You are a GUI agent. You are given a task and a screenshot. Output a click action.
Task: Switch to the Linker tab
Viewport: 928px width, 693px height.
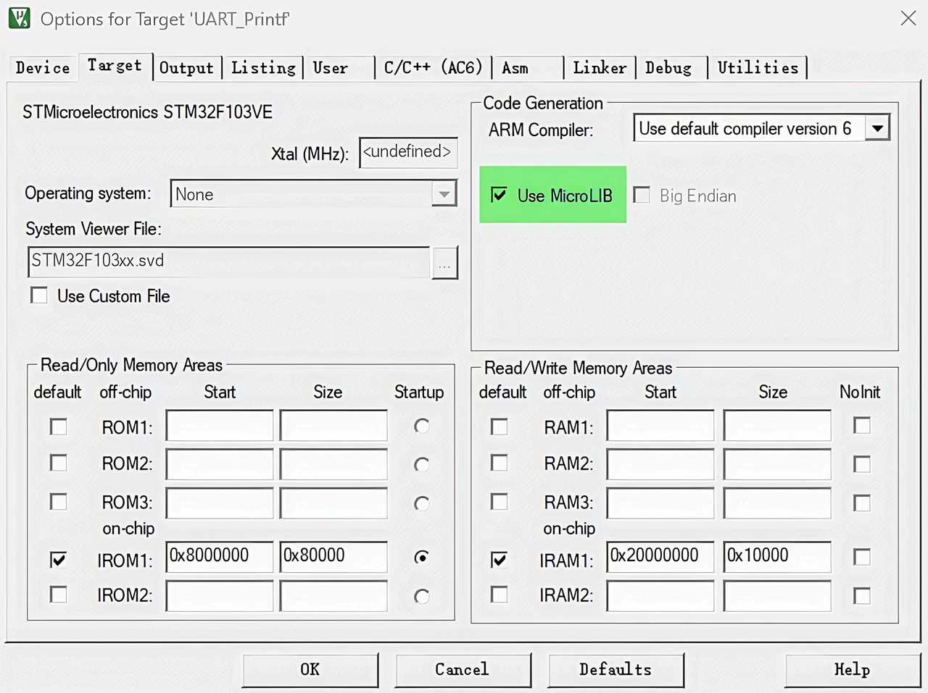click(600, 68)
